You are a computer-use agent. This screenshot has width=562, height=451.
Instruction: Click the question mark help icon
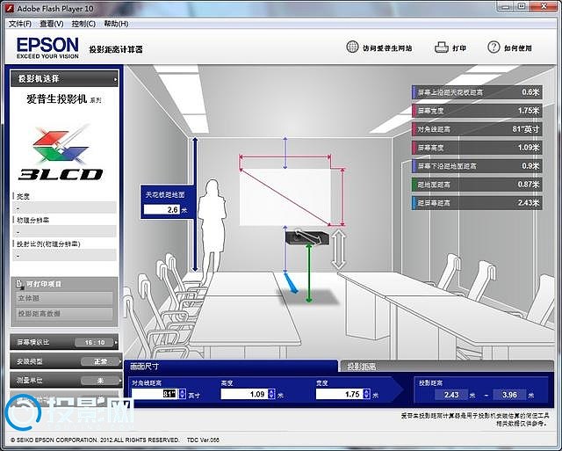[x=494, y=47]
